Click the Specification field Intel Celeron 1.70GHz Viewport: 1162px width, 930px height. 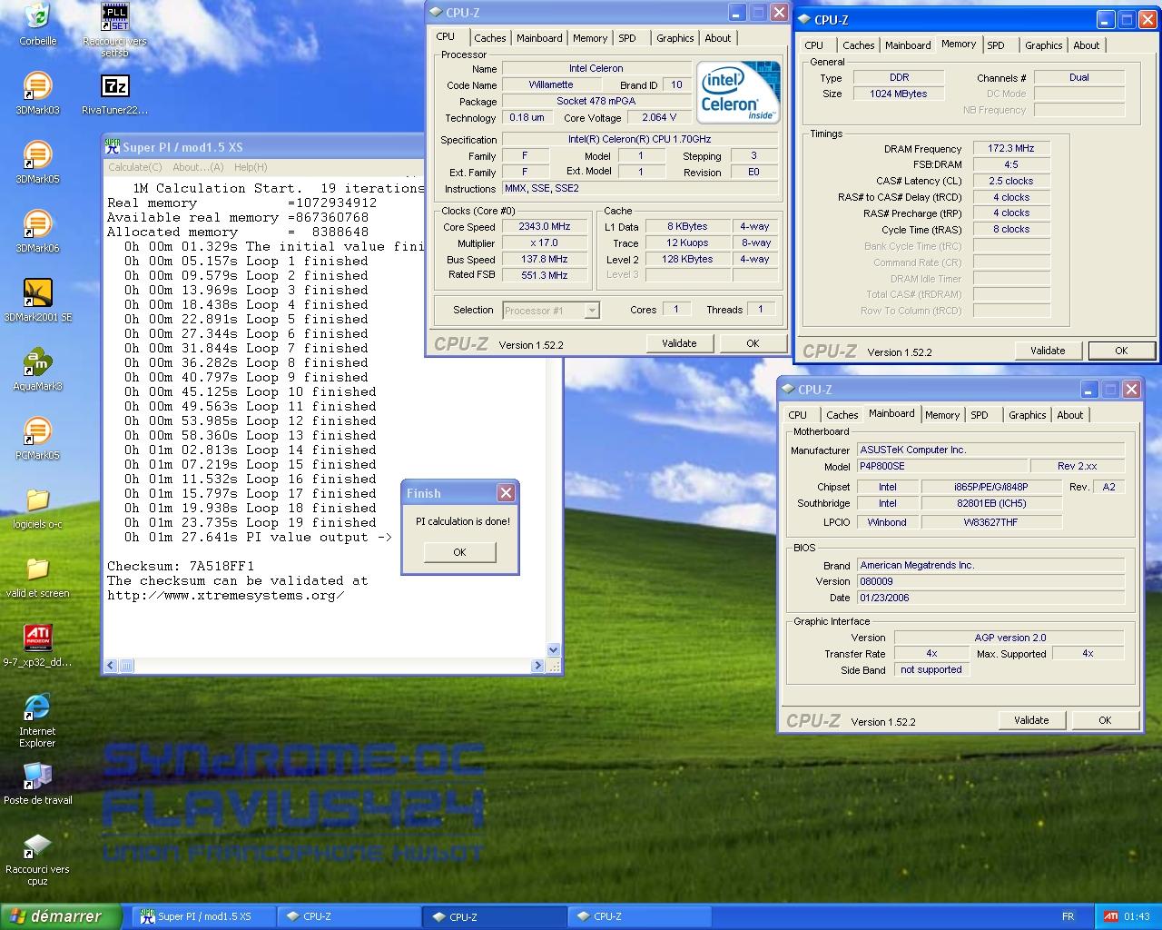(639, 140)
